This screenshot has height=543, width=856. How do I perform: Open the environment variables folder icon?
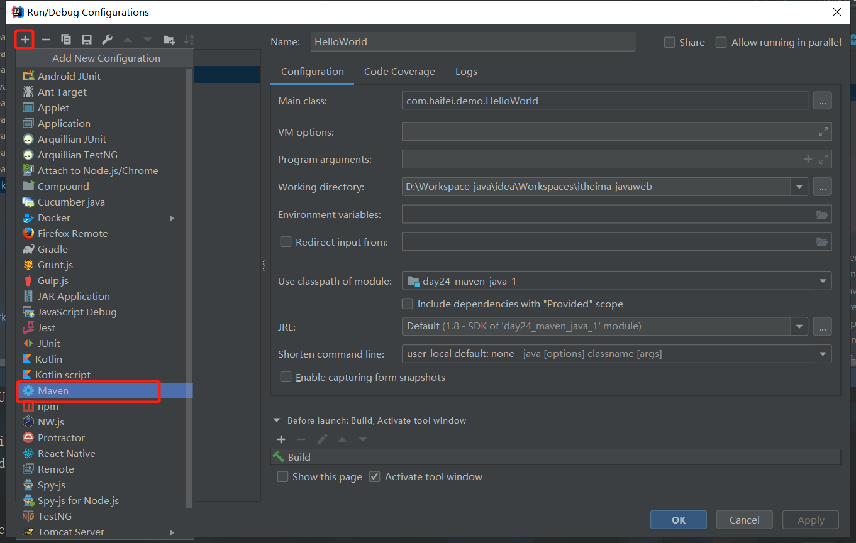pos(822,214)
